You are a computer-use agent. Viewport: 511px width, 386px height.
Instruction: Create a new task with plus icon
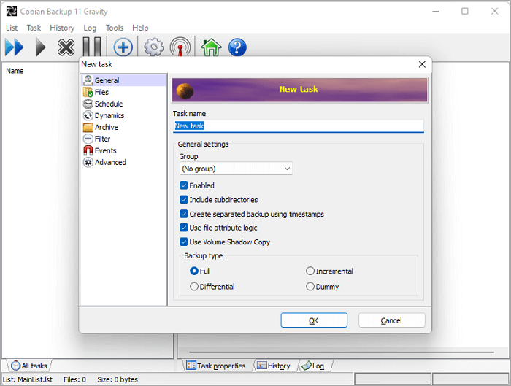[123, 47]
